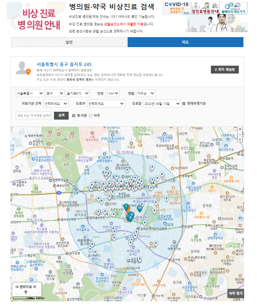Image resolution: width=257 pixels, height=307 pixels.
Task: Click the 검색 search button
Action: [x=61, y=116]
